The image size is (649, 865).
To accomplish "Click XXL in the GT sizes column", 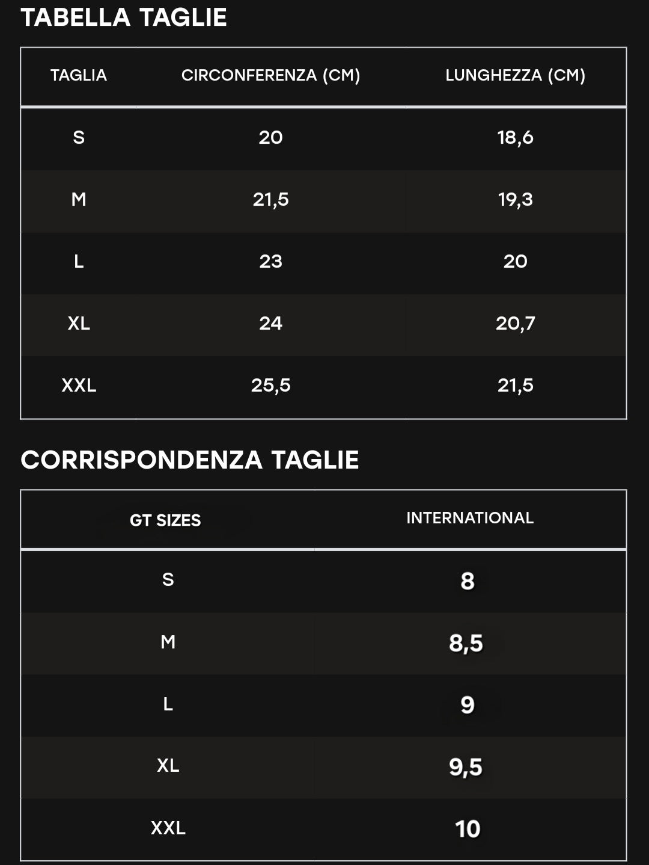I will (x=168, y=828).
